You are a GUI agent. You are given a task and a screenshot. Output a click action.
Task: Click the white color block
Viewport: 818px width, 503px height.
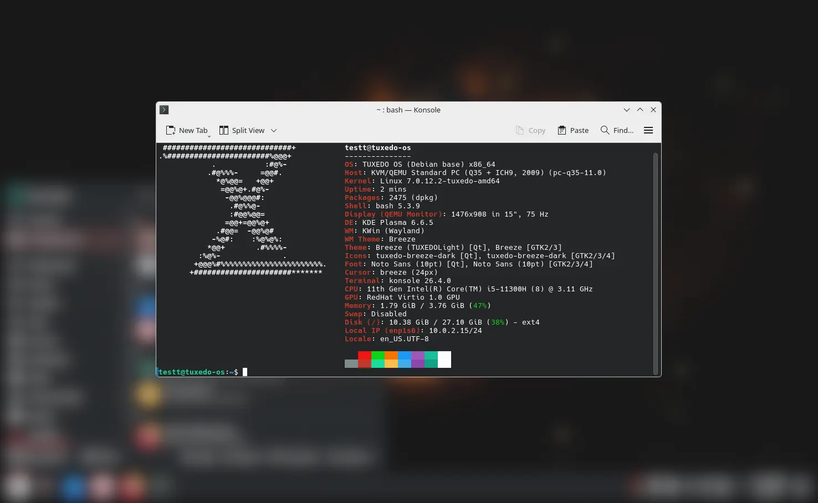click(444, 360)
